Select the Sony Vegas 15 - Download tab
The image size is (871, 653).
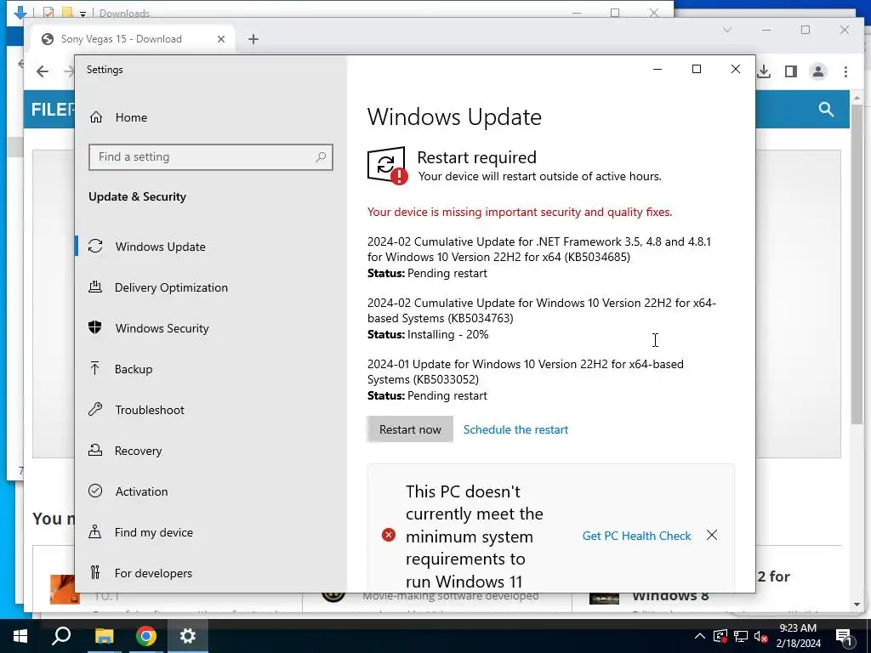click(133, 39)
